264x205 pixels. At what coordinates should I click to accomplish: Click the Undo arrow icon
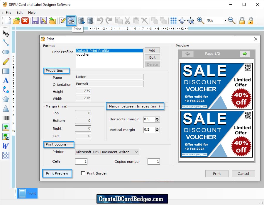tap(100, 21)
